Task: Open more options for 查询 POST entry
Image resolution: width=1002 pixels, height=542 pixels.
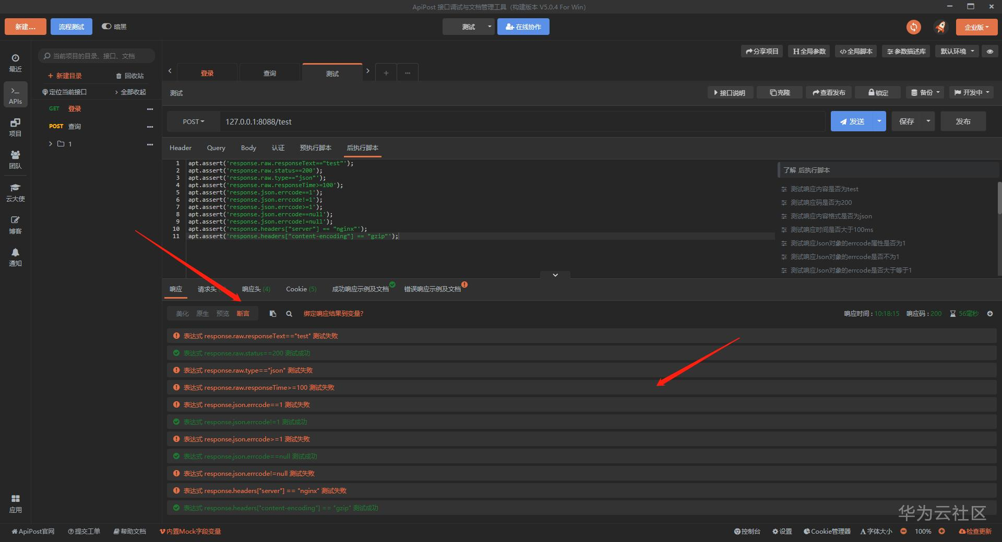Action: pyautogui.click(x=150, y=127)
